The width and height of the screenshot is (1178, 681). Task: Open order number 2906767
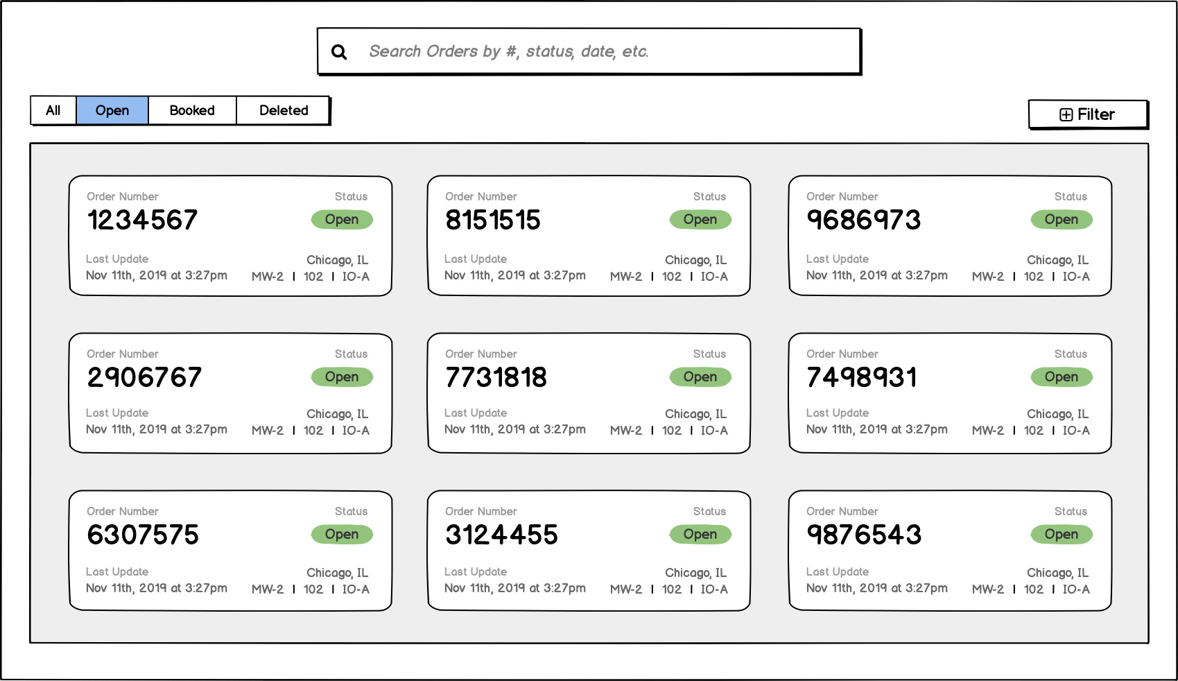[x=144, y=378]
